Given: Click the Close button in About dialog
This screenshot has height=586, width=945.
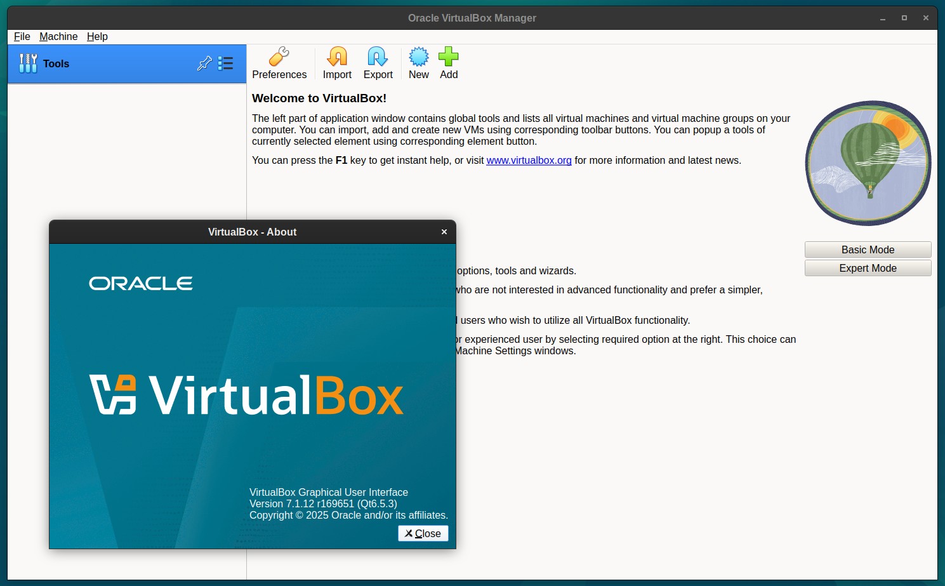Looking at the screenshot, I should pos(423,533).
